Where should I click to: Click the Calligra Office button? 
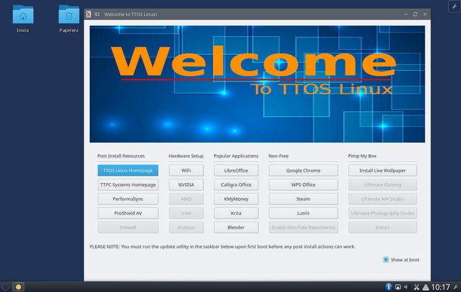pyautogui.click(x=236, y=185)
